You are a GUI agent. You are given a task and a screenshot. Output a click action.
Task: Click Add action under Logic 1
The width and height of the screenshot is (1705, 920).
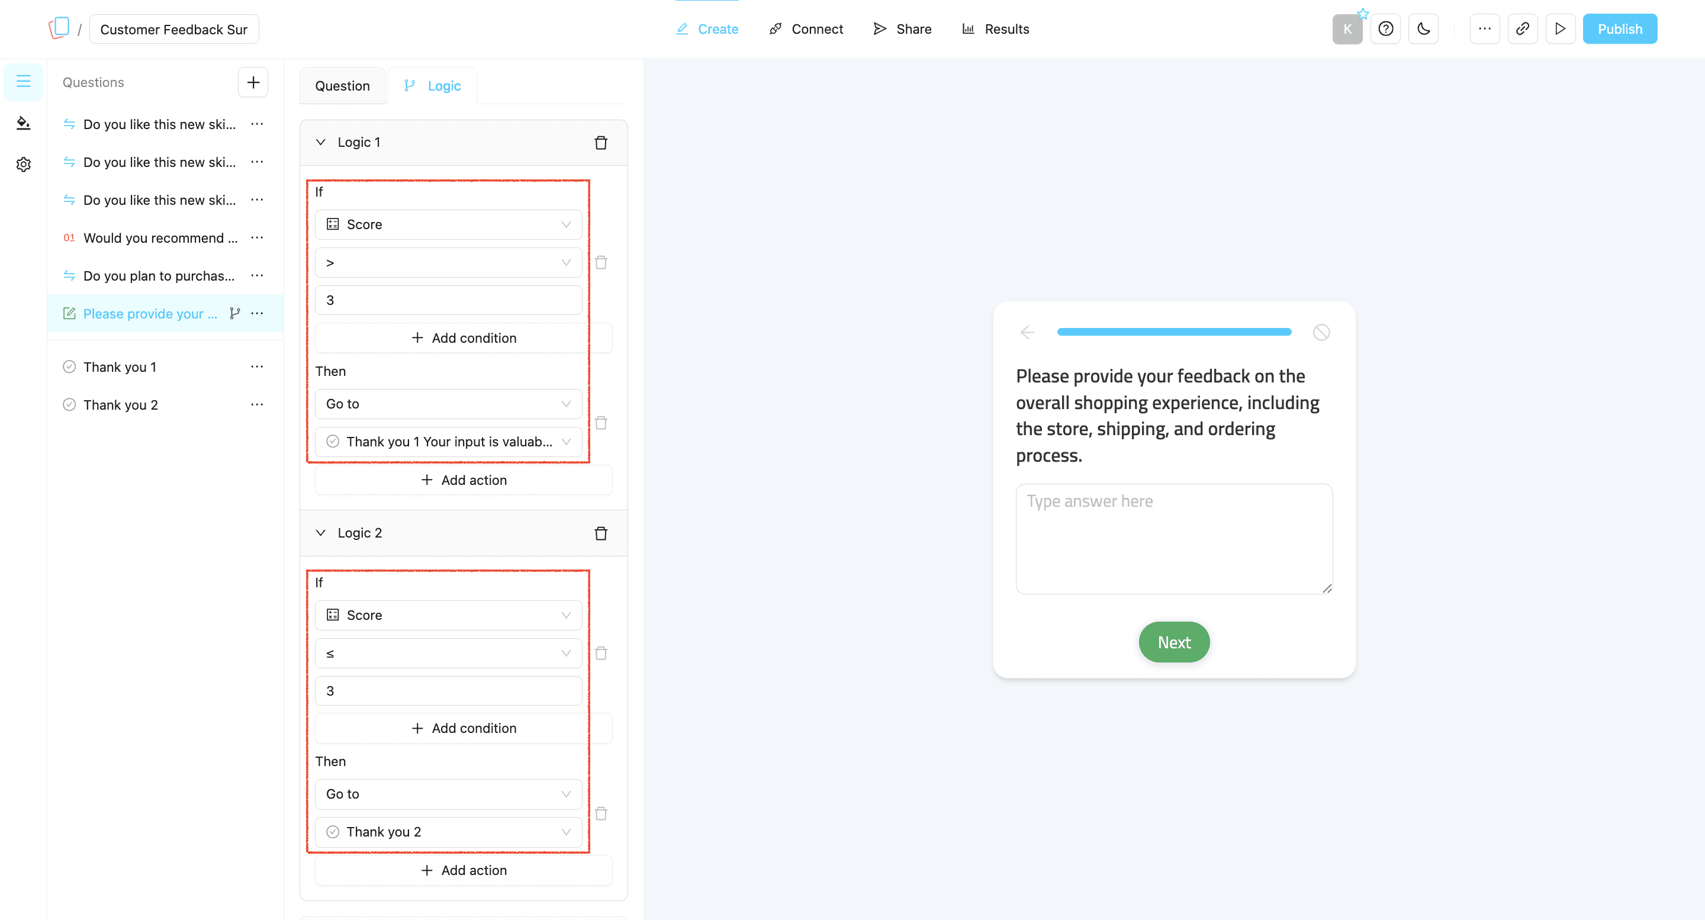[x=464, y=480]
